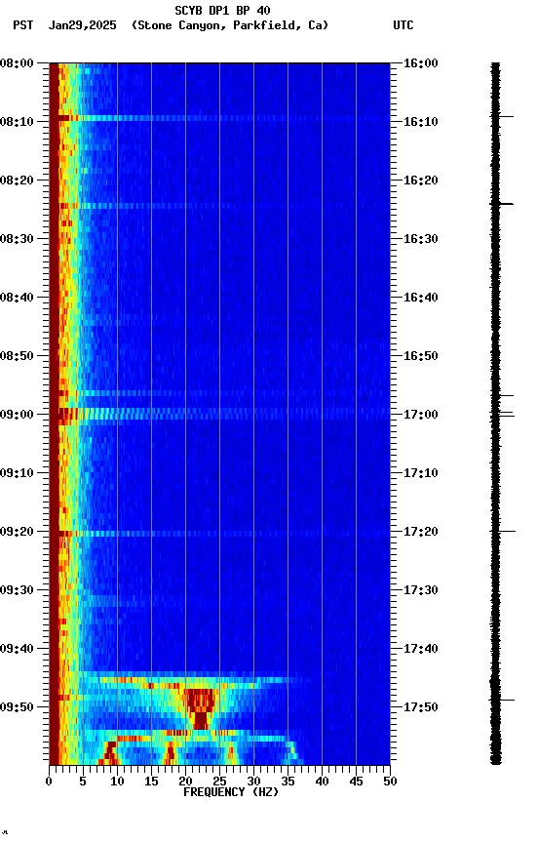Click the 35 Hz frequency axis label
Viewport: 538px width, 843px height.
[288, 782]
